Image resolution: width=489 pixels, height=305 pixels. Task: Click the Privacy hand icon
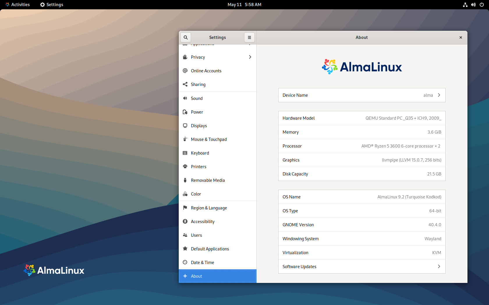[x=185, y=57]
